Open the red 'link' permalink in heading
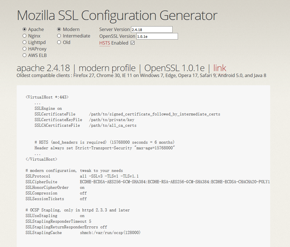Screen dimensions: 290x247 [220, 68]
